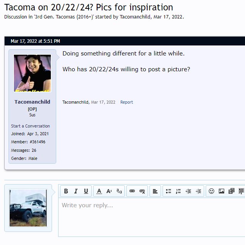
Task: Click the 'Gender: Male' text
Action: click(24, 158)
